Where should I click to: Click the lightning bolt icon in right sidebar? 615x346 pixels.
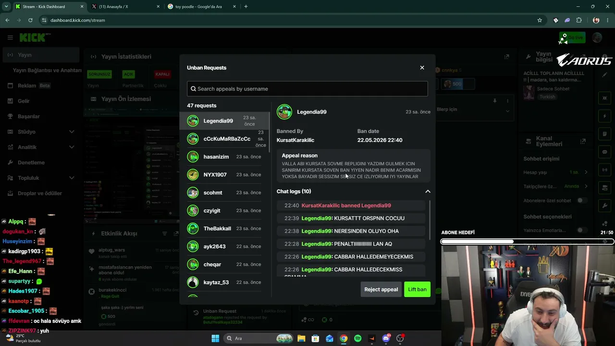click(605, 116)
